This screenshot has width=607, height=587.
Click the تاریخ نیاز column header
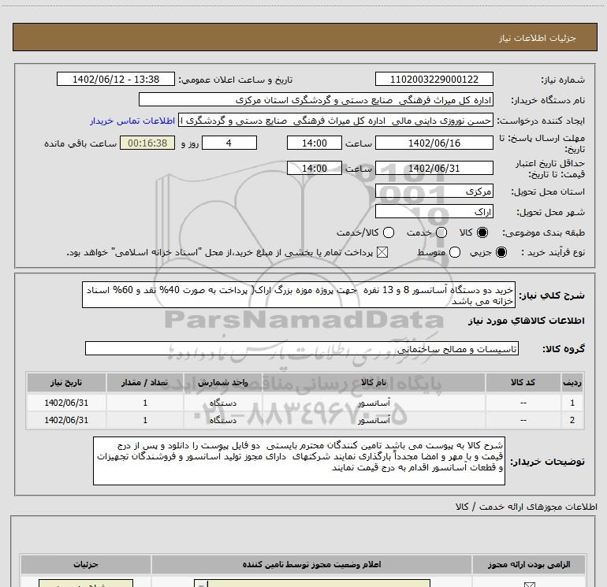[x=66, y=383]
